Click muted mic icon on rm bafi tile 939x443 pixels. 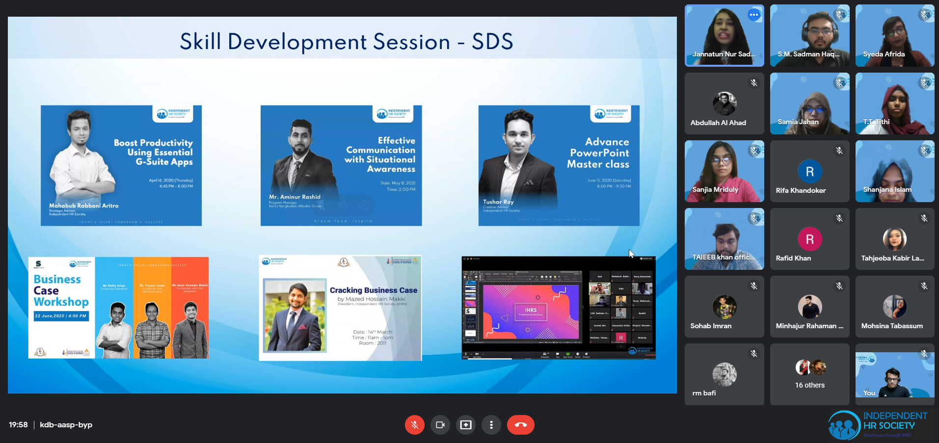pos(754,354)
